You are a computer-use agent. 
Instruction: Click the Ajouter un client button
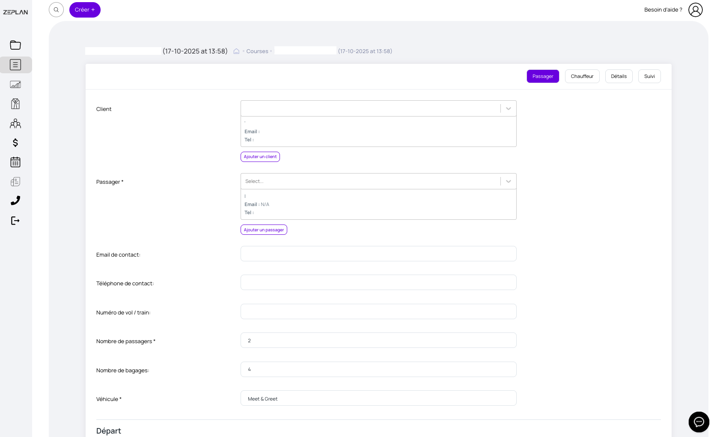(x=260, y=157)
